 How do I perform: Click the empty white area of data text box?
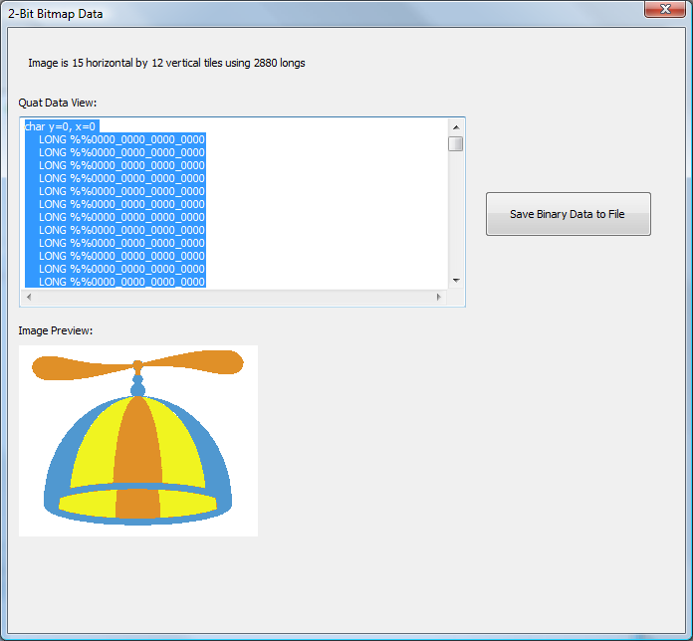tap(327, 203)
